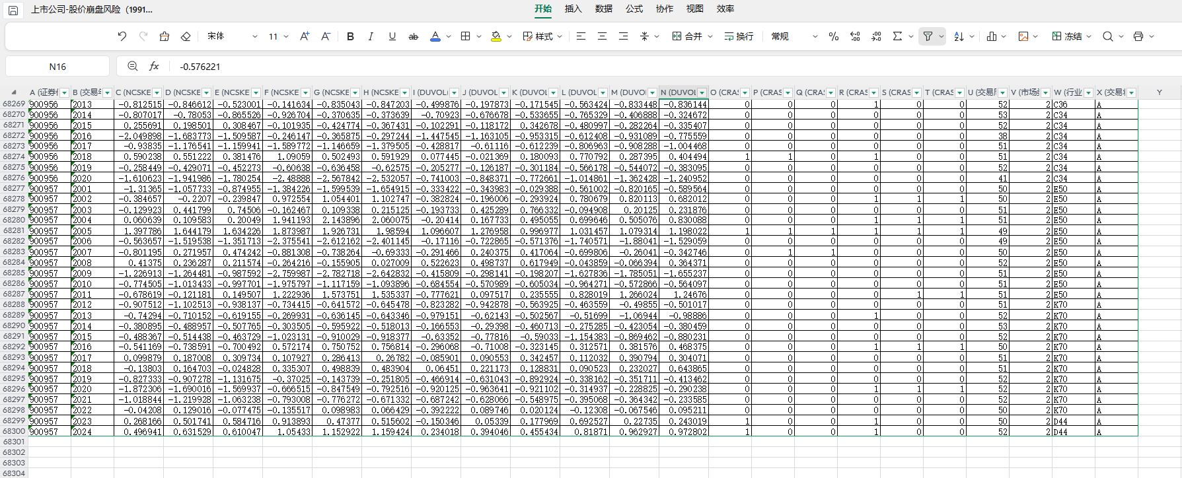Click the 合并 merge cells button

(x=687, y=36)
